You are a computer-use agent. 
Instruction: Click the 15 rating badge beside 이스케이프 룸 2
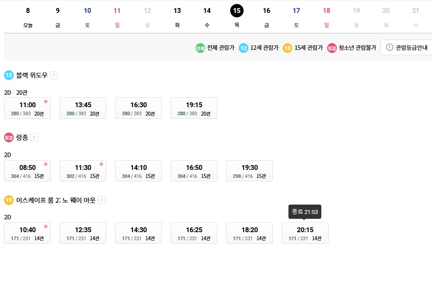tap(9, 200)
